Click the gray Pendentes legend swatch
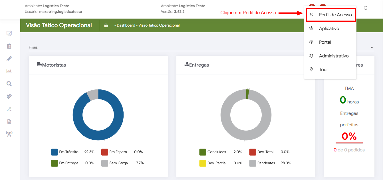Screen dimensions: 383x180 pos(253,163)
